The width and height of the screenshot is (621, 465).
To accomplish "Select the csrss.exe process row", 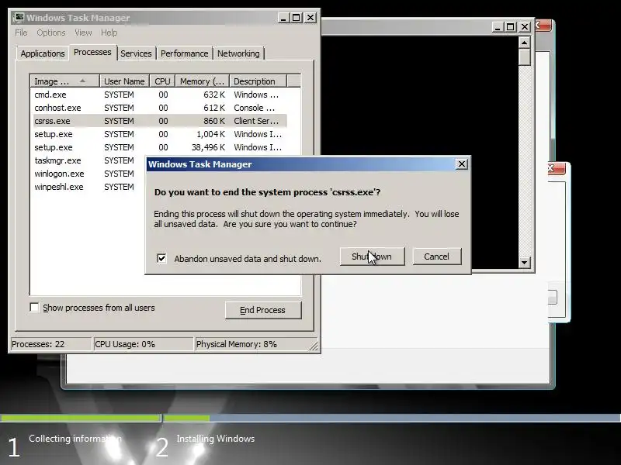I will [160, 121].
